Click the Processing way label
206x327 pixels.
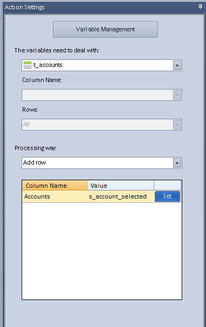pos(36,148)
